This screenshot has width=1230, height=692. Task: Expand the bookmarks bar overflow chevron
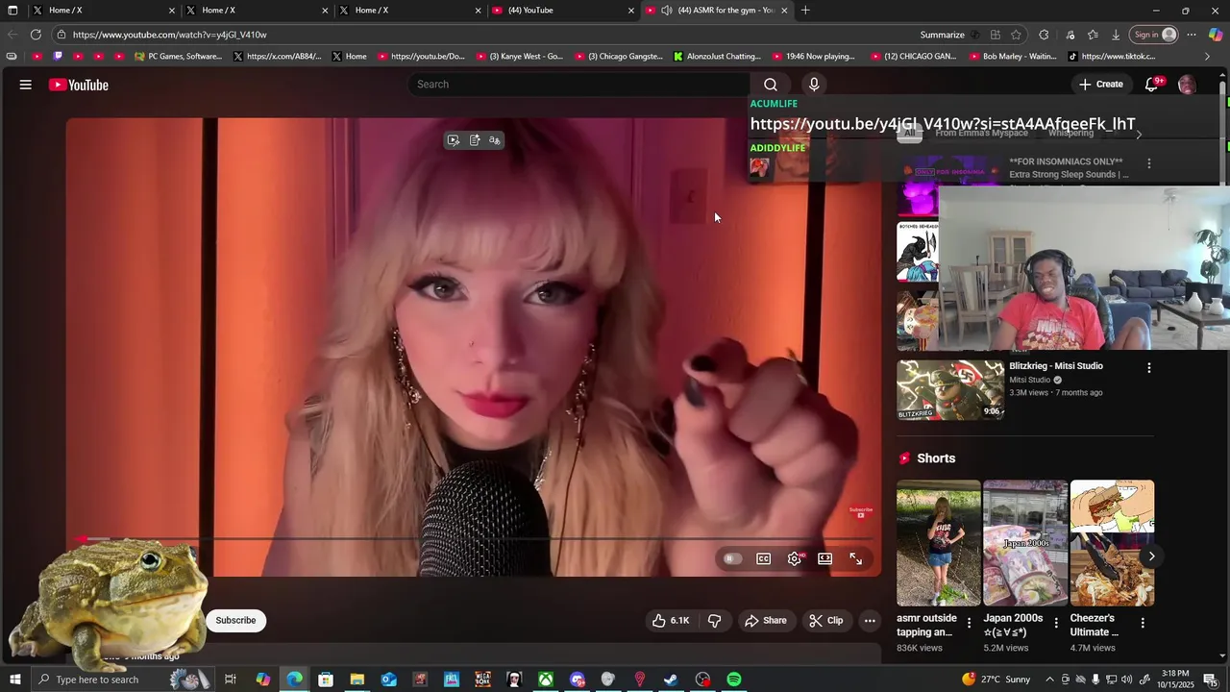point(1207,57)
